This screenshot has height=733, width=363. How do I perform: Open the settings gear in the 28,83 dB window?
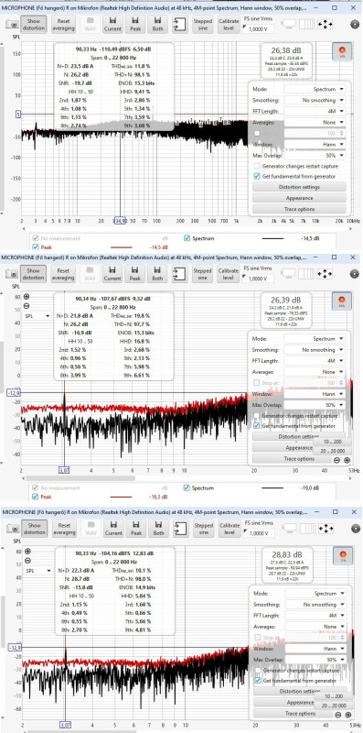point(355,529)
